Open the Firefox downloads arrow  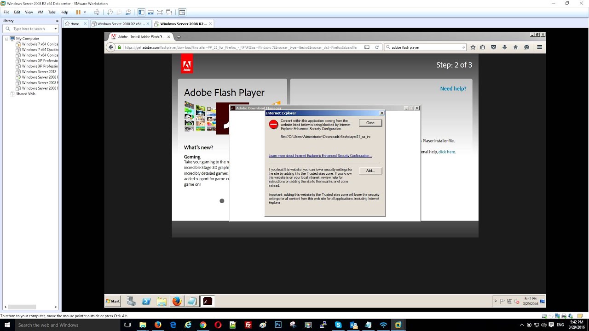coord(504,47)
